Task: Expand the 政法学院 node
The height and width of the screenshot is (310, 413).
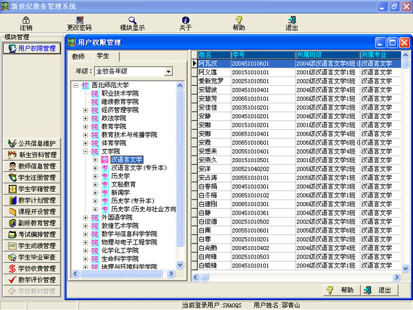Action: (85, 118)
